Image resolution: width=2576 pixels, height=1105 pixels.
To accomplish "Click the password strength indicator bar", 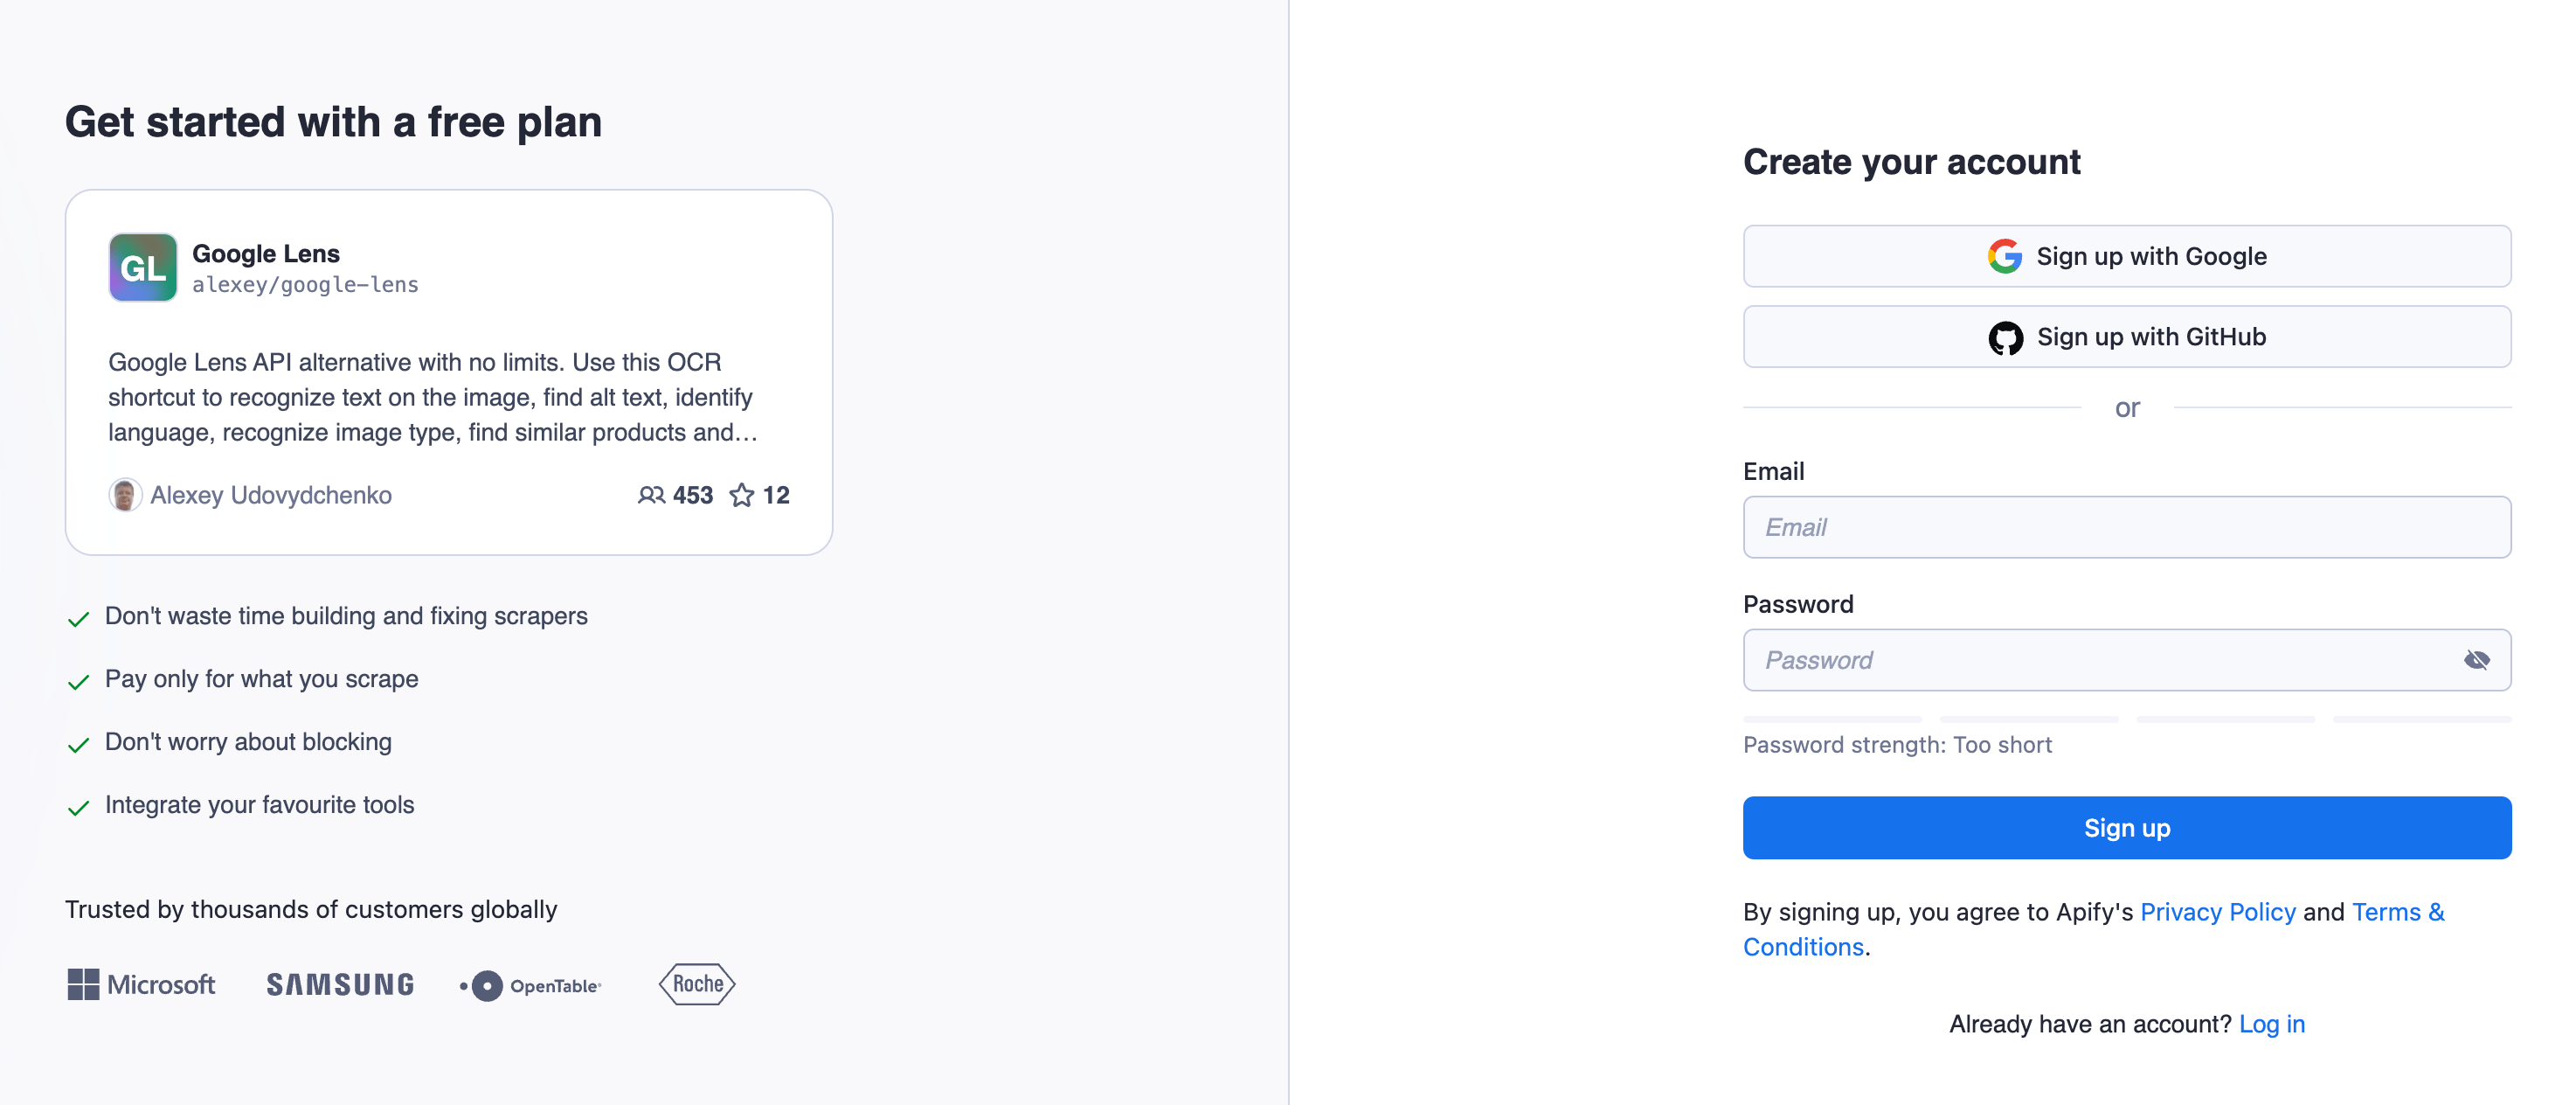I will click(x=2126, y=719).
